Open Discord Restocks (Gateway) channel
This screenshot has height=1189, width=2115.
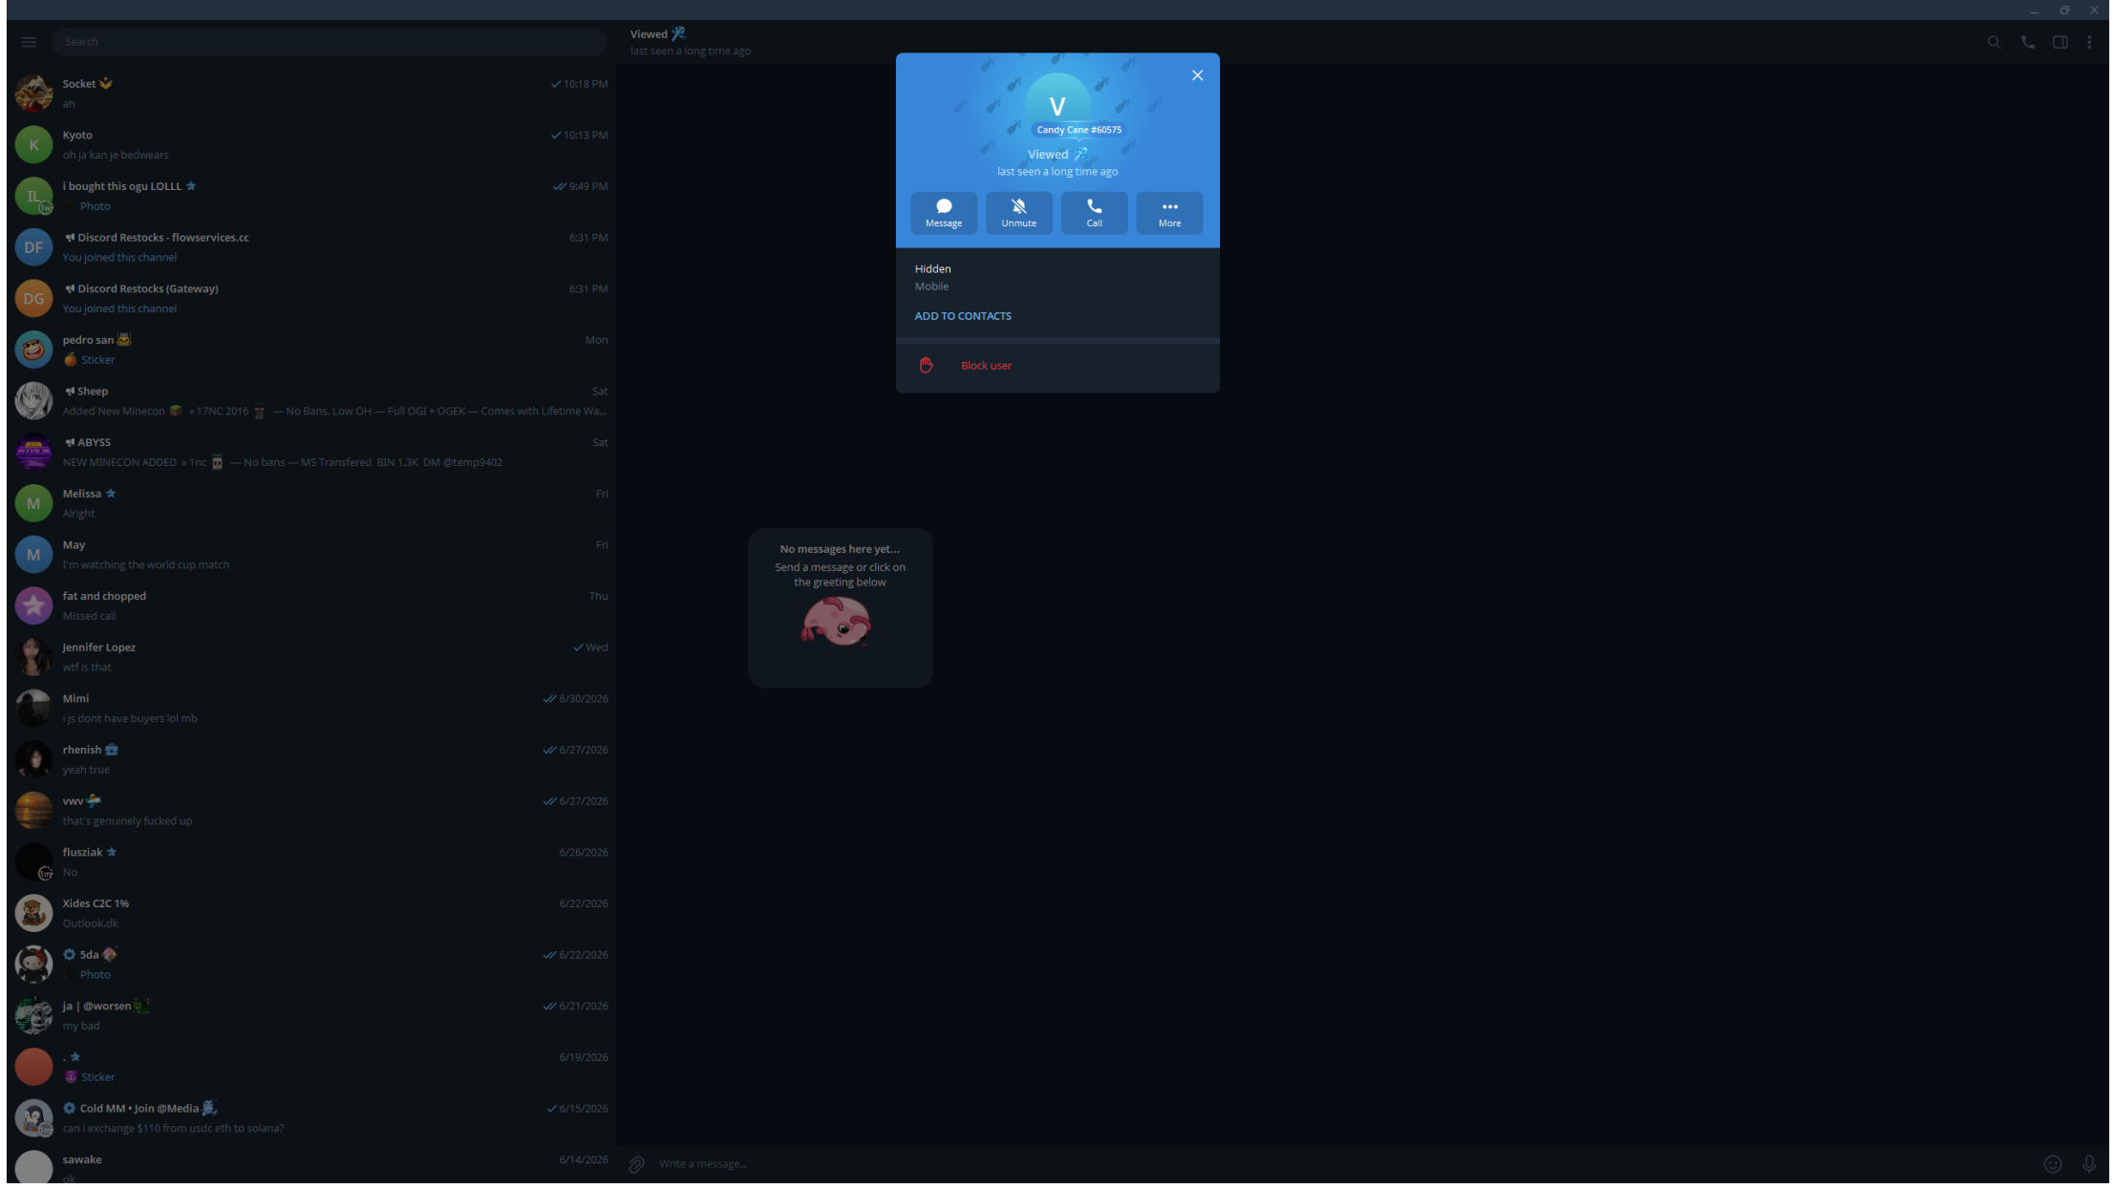[311, 299]
